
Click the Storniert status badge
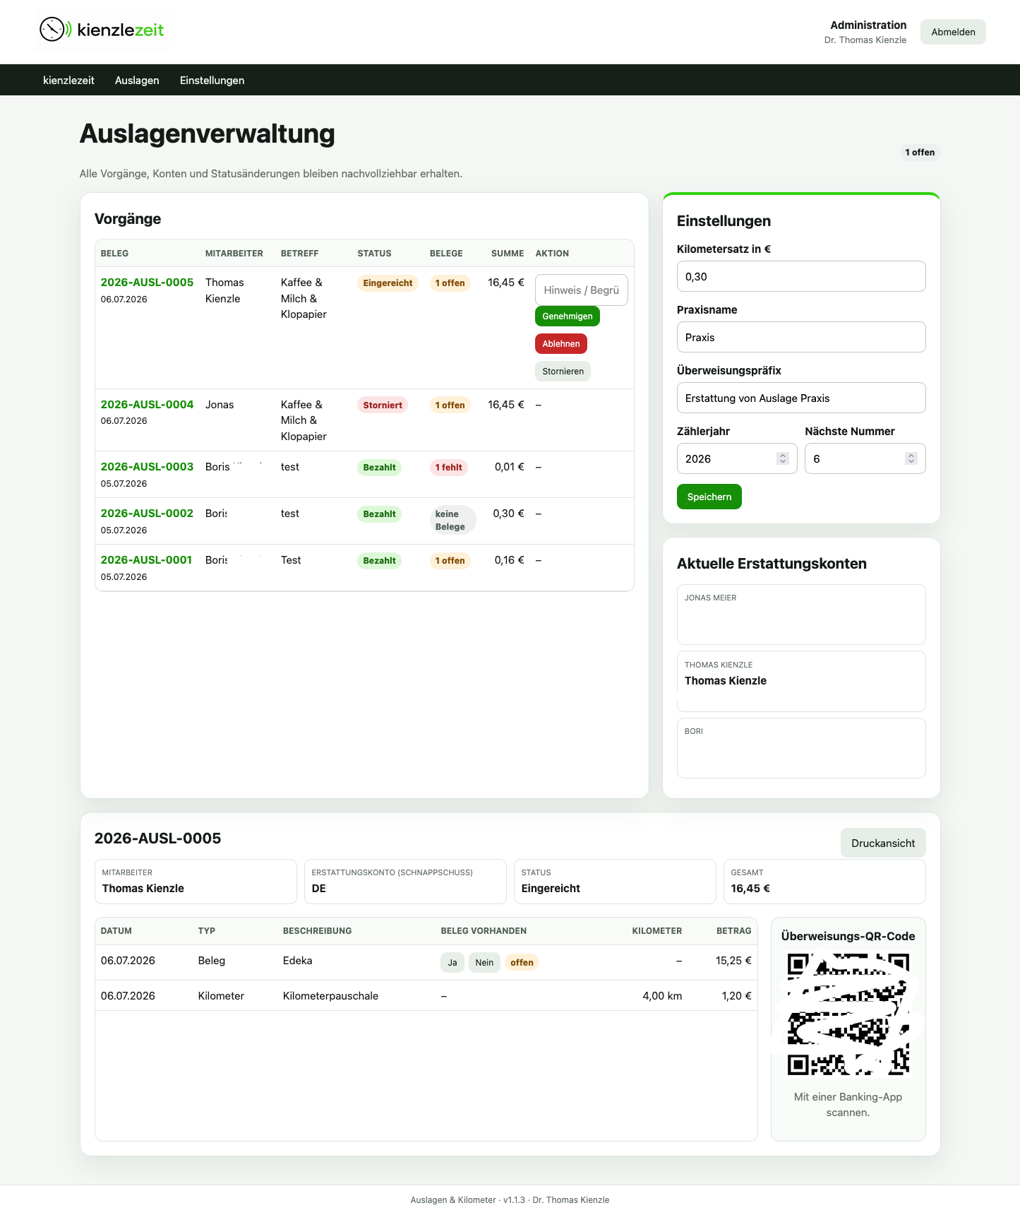coord(383,405)
